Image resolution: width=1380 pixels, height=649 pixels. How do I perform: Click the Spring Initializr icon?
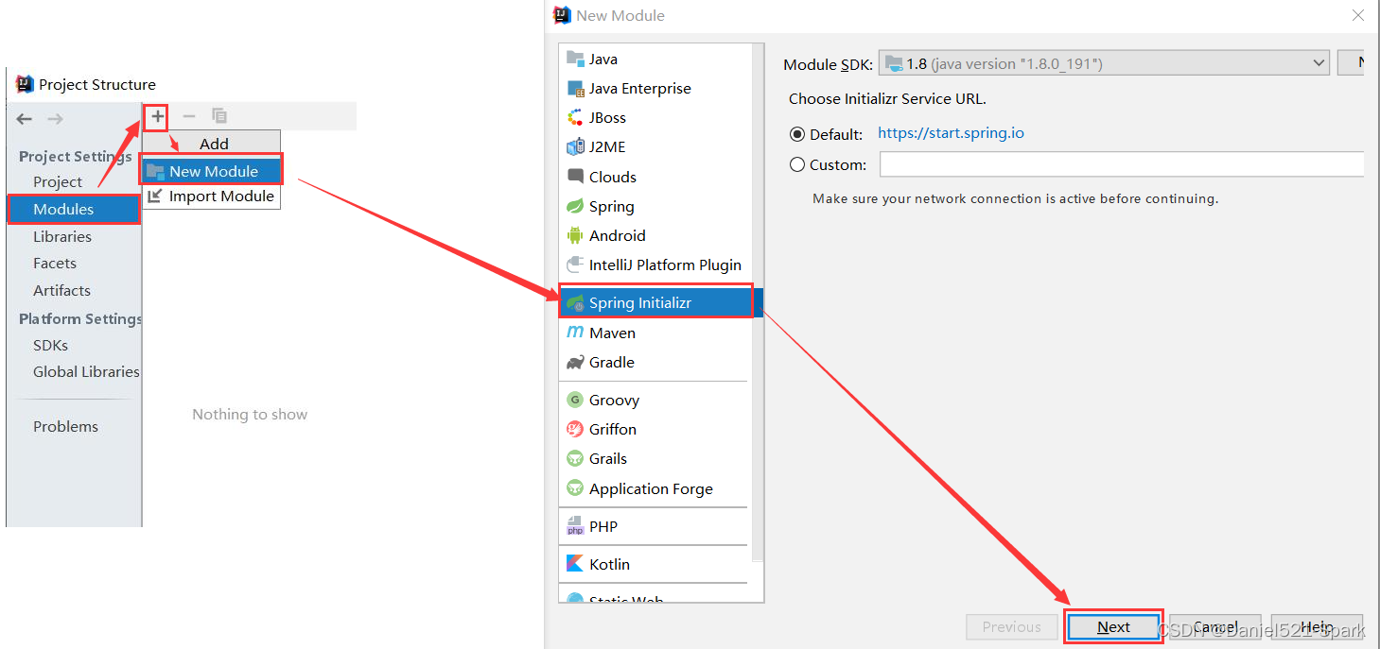click(575, 303)
